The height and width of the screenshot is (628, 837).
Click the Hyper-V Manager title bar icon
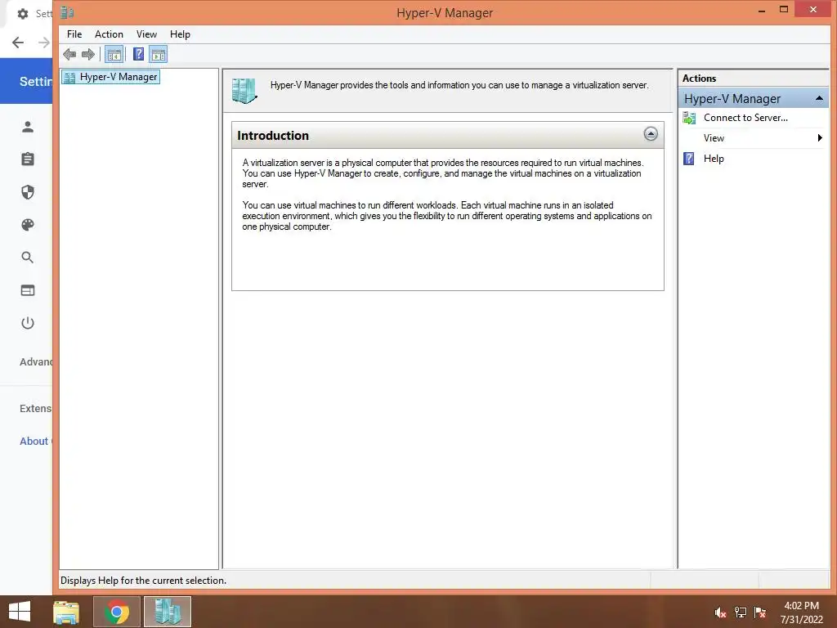coord(67,12)
